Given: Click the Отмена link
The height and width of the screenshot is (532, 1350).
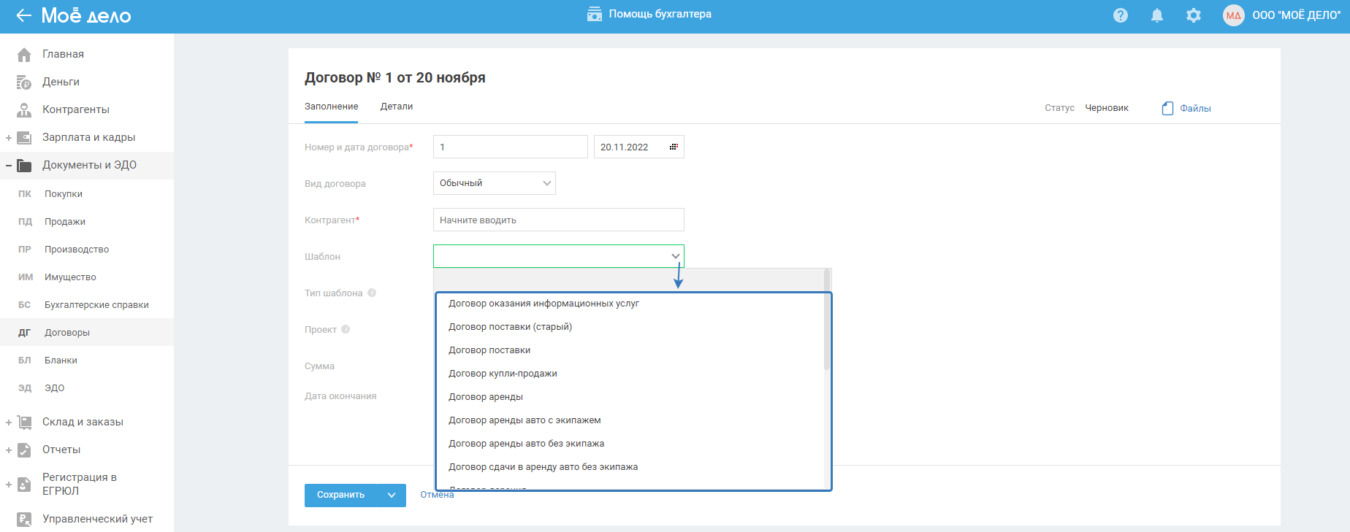Looking at the screenshot, I should (x=437, y=495).
